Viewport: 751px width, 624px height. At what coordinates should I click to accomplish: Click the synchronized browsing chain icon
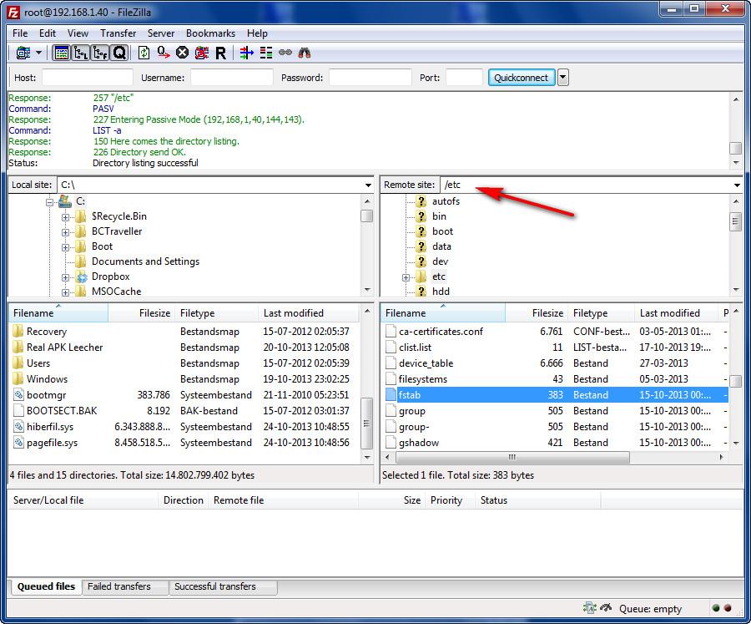click(285, 53)
